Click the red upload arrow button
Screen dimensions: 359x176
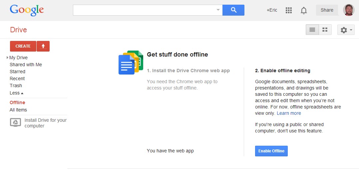point(43,46)
